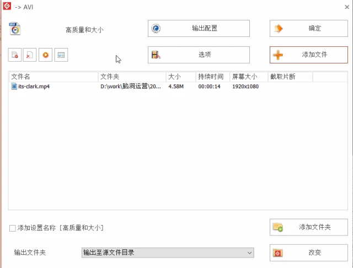The image size is (353, 268).
Task: Click the play file toolbar icon
Action: coord(45,55)
